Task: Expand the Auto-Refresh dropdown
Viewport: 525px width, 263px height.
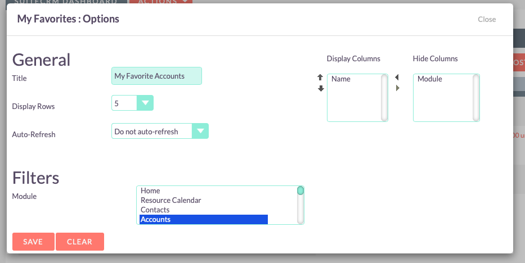Action: click(x=160, y=131)
